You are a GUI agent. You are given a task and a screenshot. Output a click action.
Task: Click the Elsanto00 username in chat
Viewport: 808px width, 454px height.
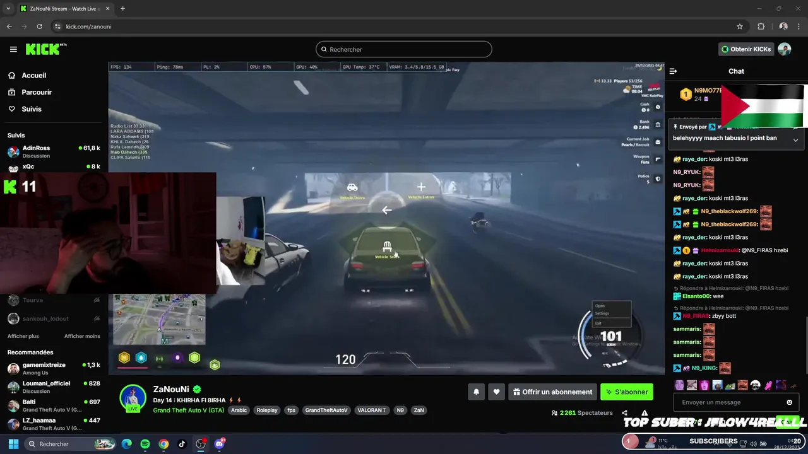697,296
